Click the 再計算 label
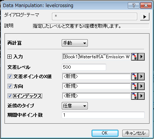 point(15,43)
